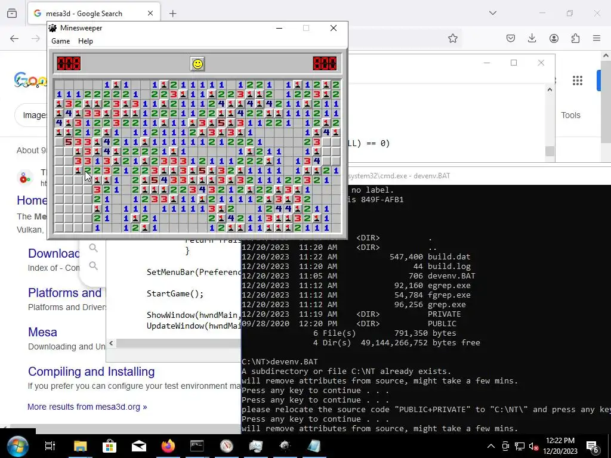Open the Google apps grid
The image size is (611, 458).
click(x=578, y=81)
